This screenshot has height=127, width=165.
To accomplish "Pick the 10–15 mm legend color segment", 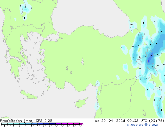I will (x=34, y=124).
